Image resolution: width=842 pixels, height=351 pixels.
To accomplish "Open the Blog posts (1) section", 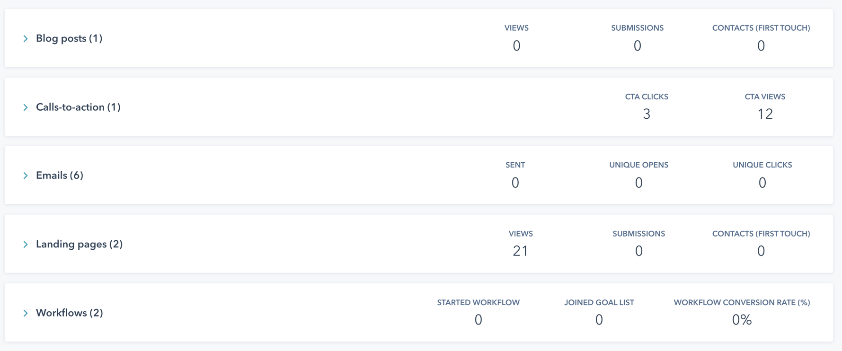I will pyautogui.click(x=69, y=38).
